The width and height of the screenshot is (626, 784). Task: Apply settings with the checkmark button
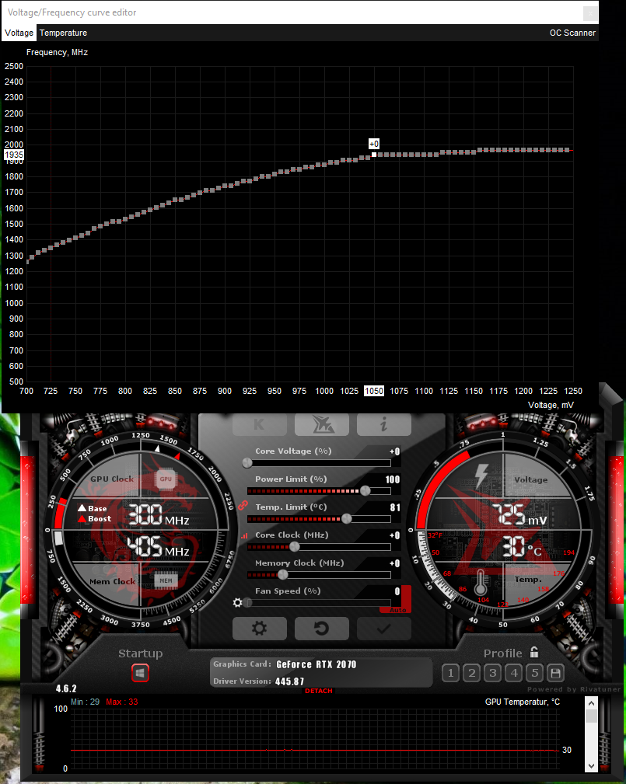pos(384,628)
